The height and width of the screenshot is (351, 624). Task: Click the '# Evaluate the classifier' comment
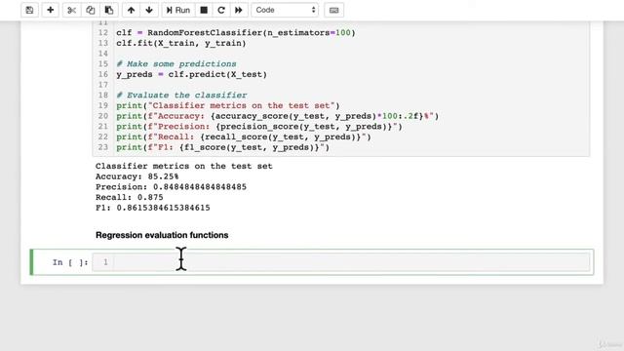click(181, 96)
